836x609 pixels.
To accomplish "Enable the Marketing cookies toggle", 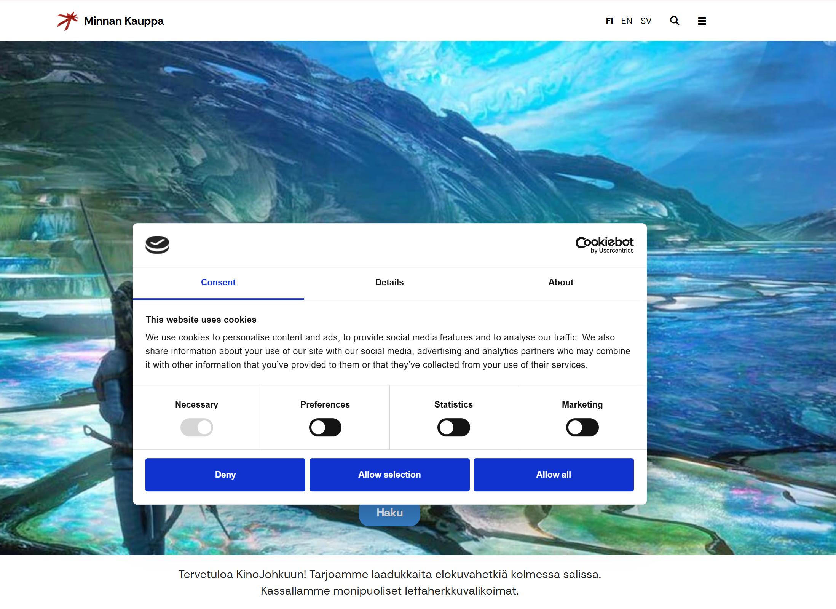I will 582,427.
